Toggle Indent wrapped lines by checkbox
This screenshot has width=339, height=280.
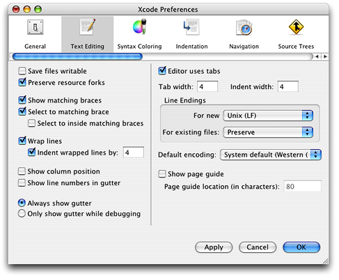[31, 153]
